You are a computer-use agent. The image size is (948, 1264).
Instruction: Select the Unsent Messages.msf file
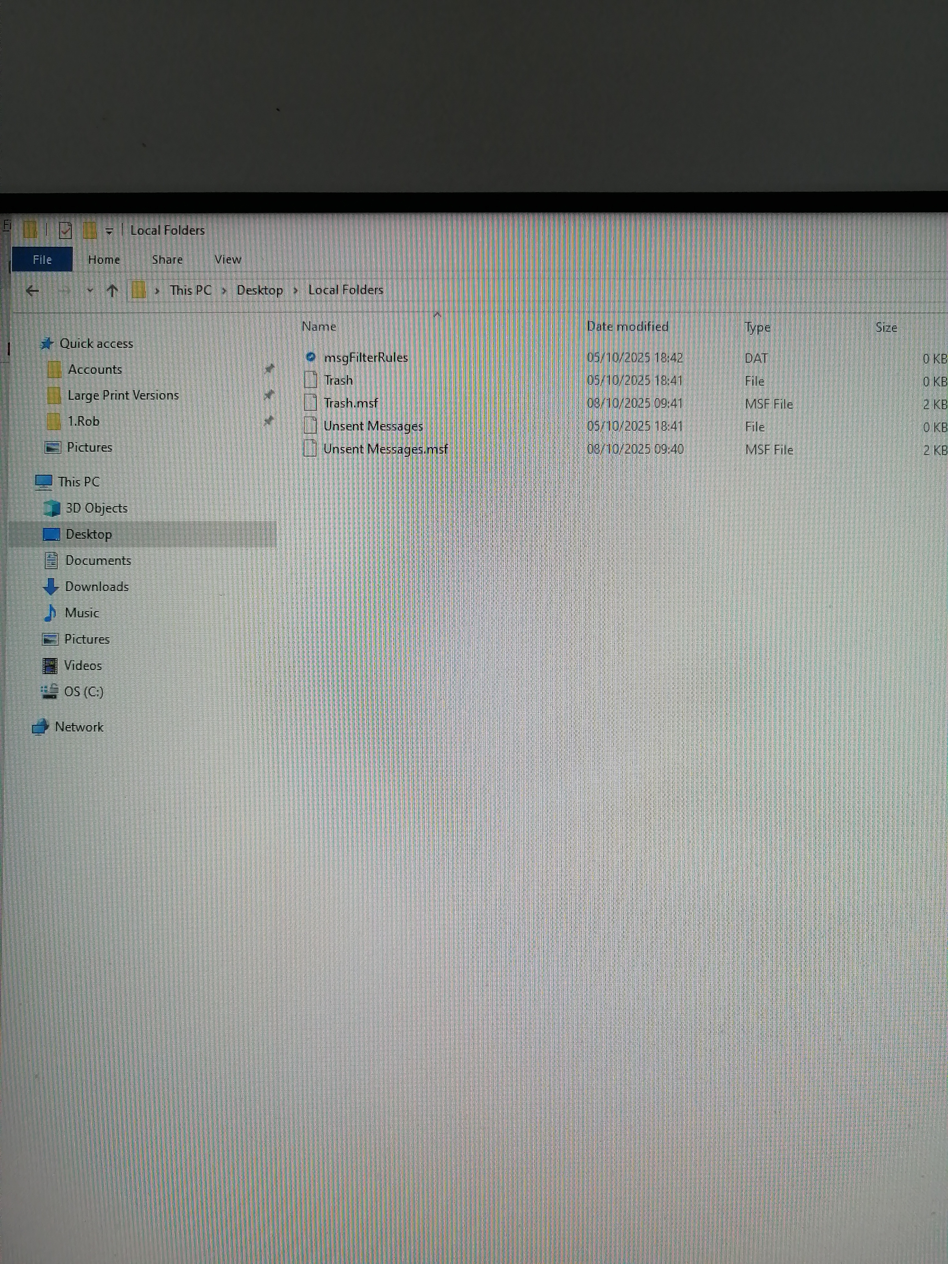(385, 449)
